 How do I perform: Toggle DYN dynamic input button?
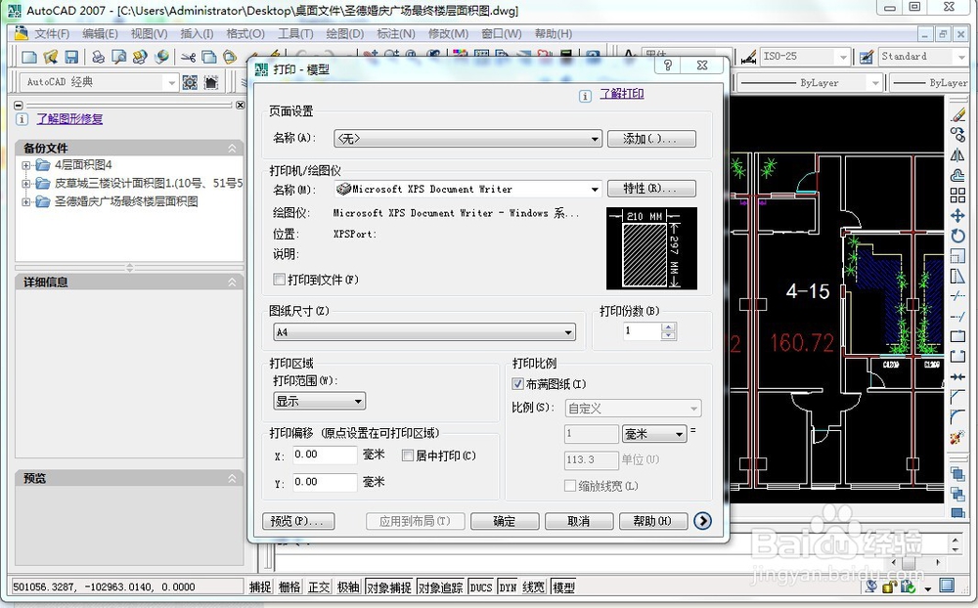(508, 586)
